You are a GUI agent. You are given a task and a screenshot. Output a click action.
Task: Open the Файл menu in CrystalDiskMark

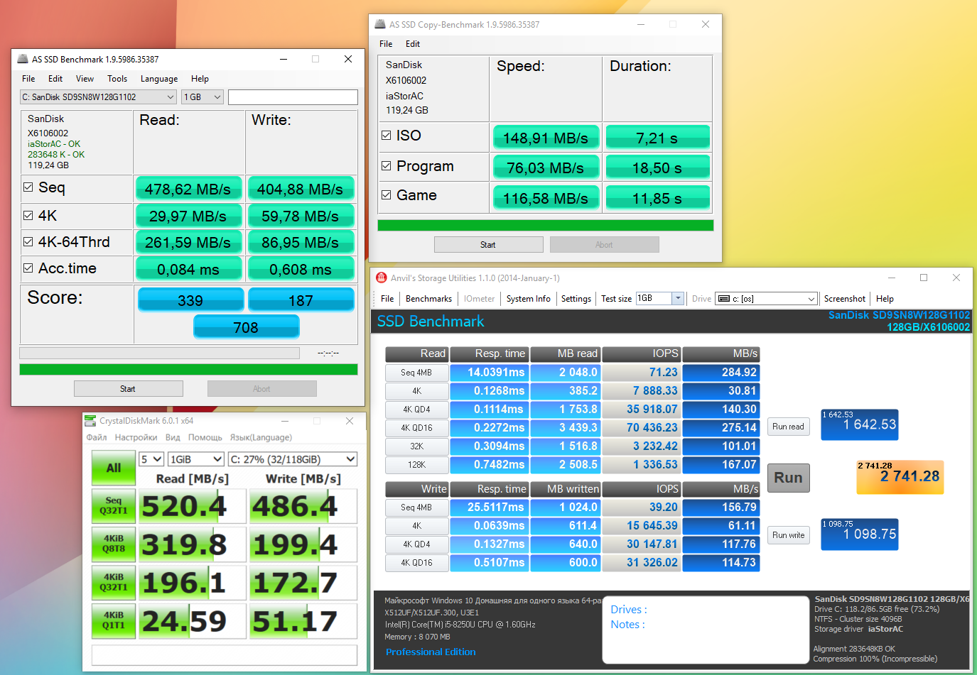tap(97, 438)
